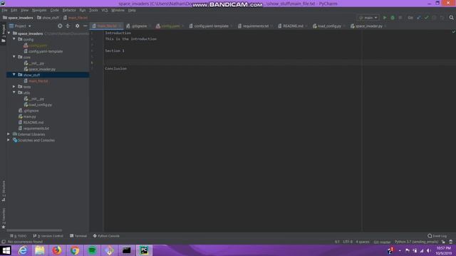
Task: Click the Python 3.7 interpreter status entry
Action: tap(416, 242)
